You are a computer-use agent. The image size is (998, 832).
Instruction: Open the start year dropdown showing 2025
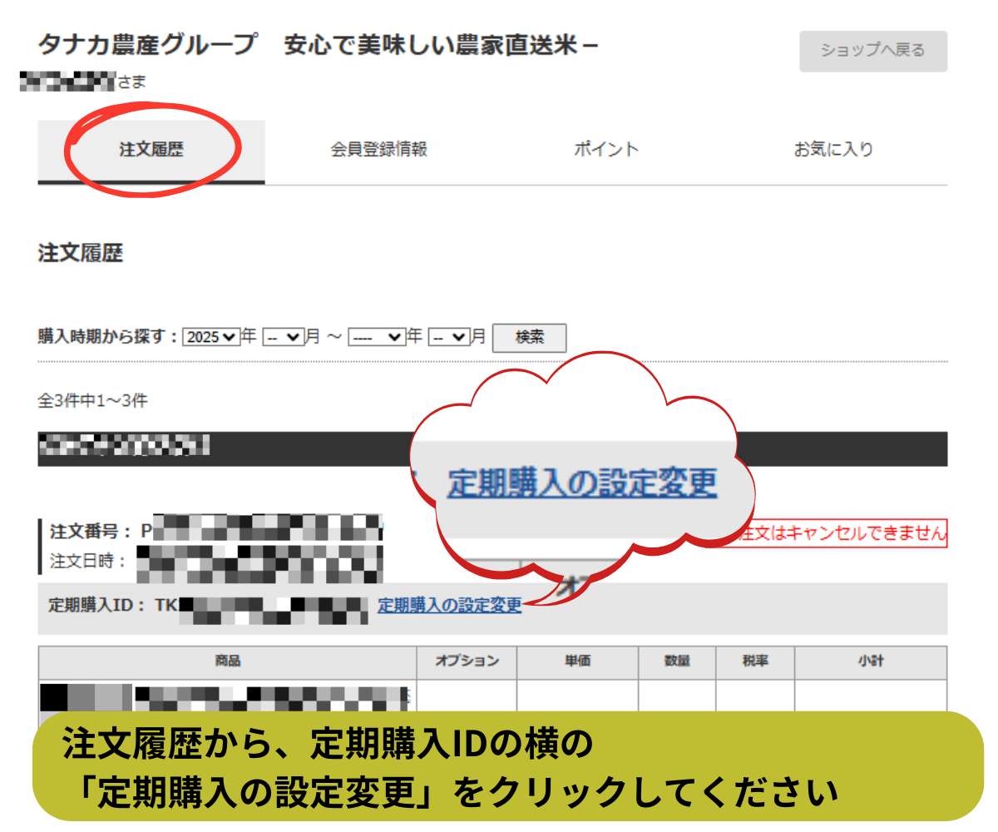coord(210,337)
